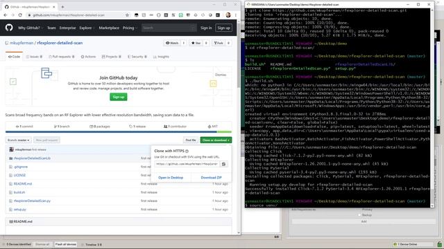Open the mkupferman owner link
Screen dimensions: 444x249
22,43
